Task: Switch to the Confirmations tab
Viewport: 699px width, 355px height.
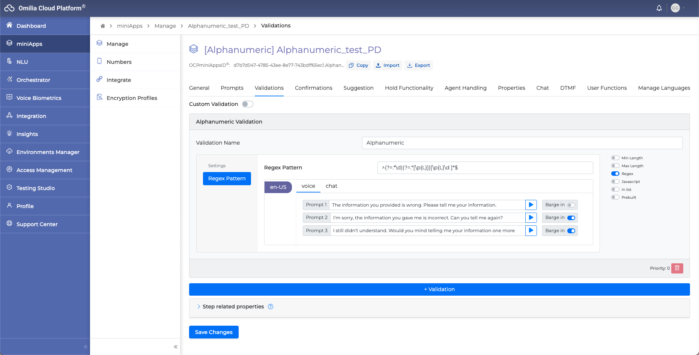Action: [x=313, y=88]
